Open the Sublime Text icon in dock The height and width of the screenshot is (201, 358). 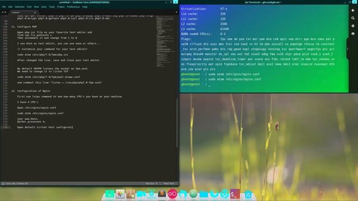click(x=162, y=194)
